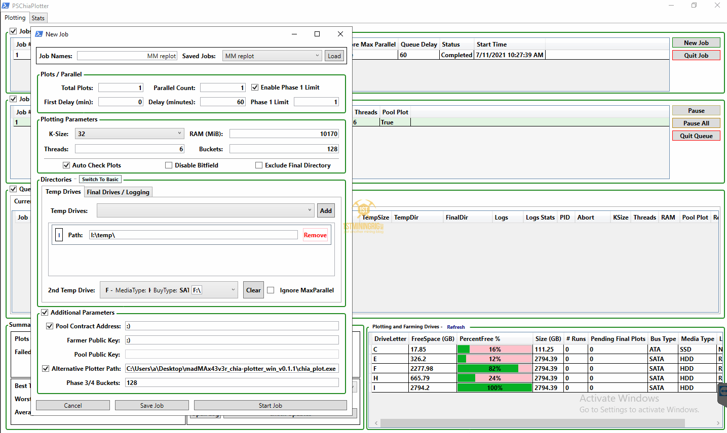This screenshot has width=727, height=433.
Task: Expand the K-Size dropdown
Action: (x=129, y=134)
